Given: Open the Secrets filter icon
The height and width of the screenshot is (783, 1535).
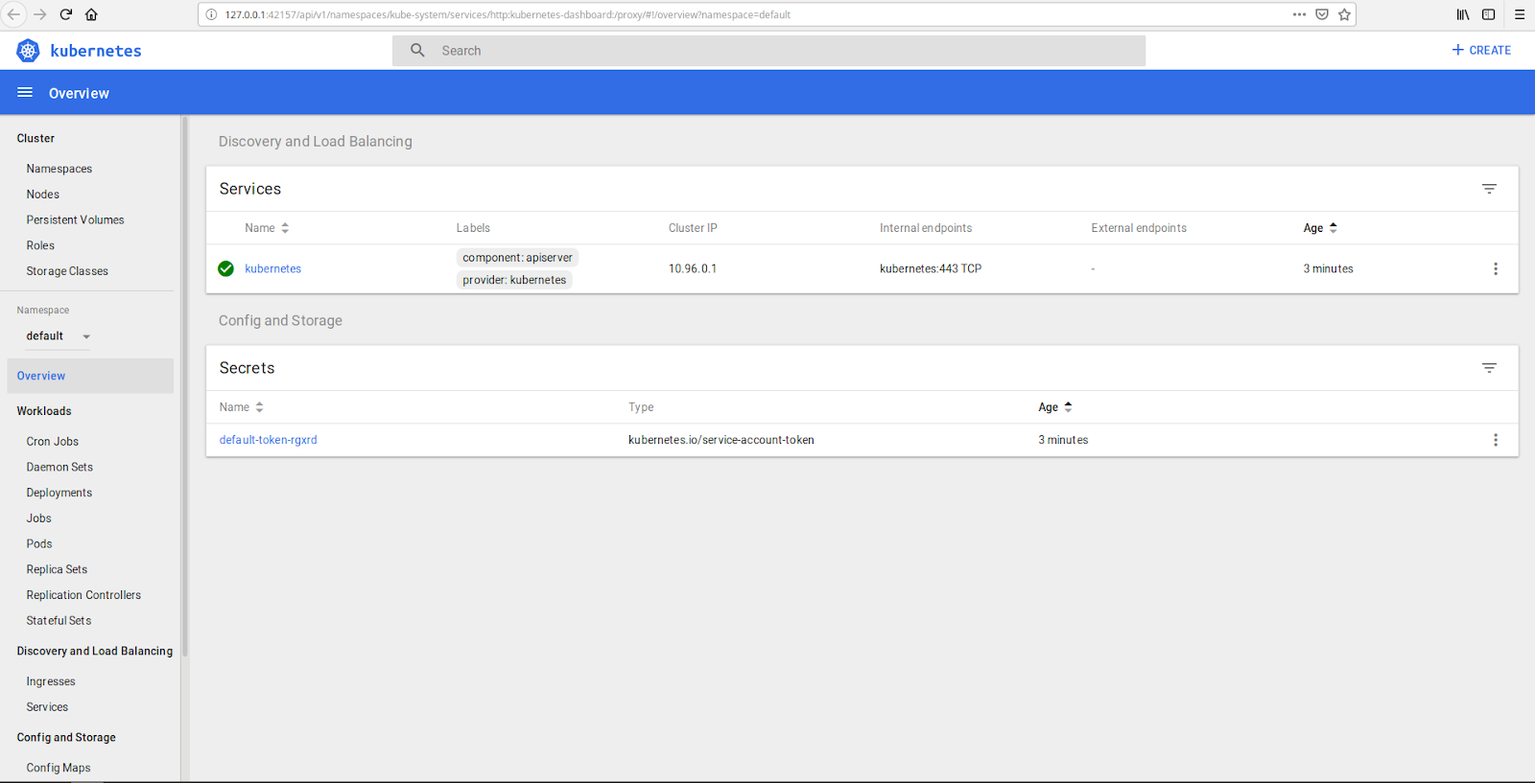Looking at the screenshot, I should [x=1488, y=368].
